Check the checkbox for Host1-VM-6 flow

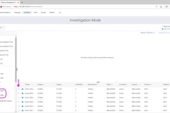point(19,98)
